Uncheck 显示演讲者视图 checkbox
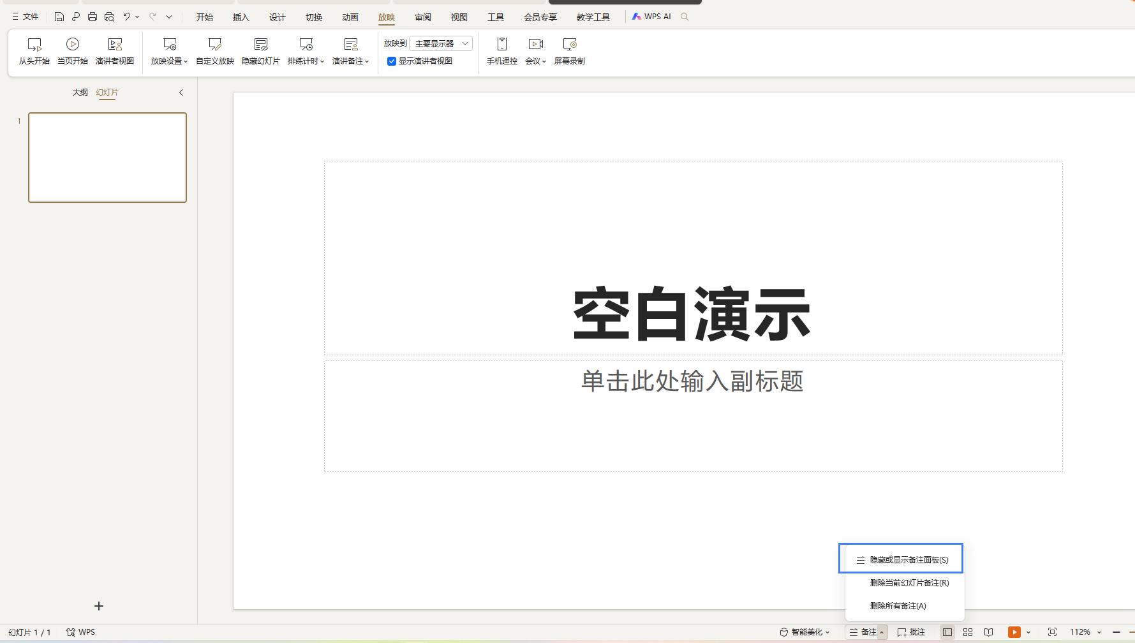Screen dimensions: 1135x643 (392, 61)
